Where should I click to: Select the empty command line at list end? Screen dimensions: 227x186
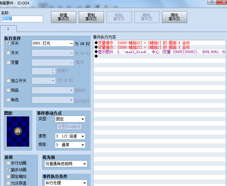pos(159,56)
